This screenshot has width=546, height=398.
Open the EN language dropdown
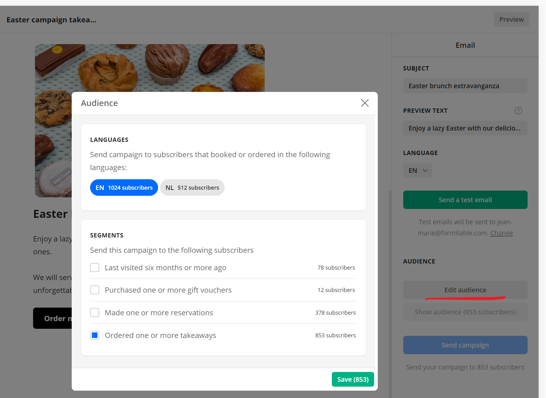(418, 170)
